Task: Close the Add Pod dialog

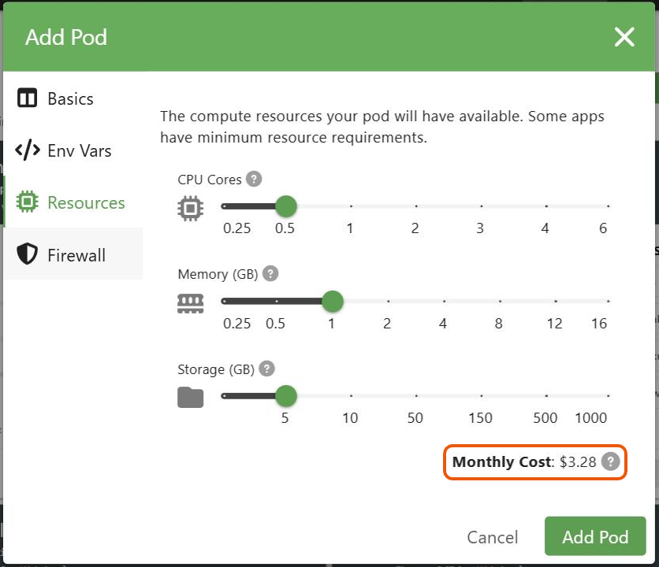Action: (x=624, y=37)
